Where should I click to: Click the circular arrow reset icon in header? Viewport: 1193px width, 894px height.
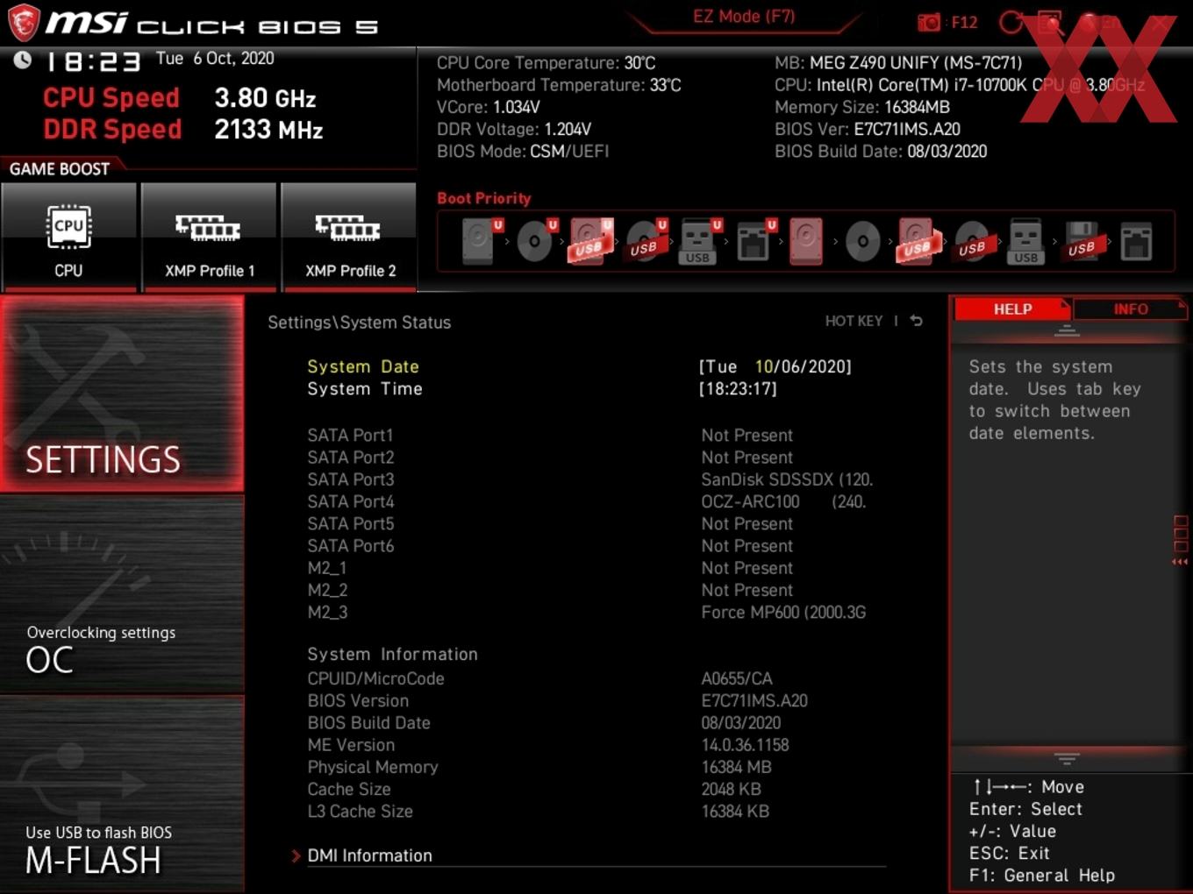[x=1011, y=22]
